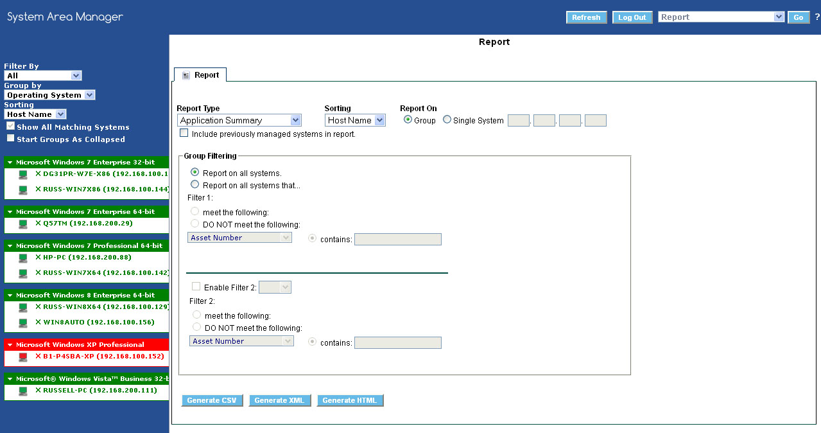Click computer icon beside RUSS-WIN7X86

(23, 190)
